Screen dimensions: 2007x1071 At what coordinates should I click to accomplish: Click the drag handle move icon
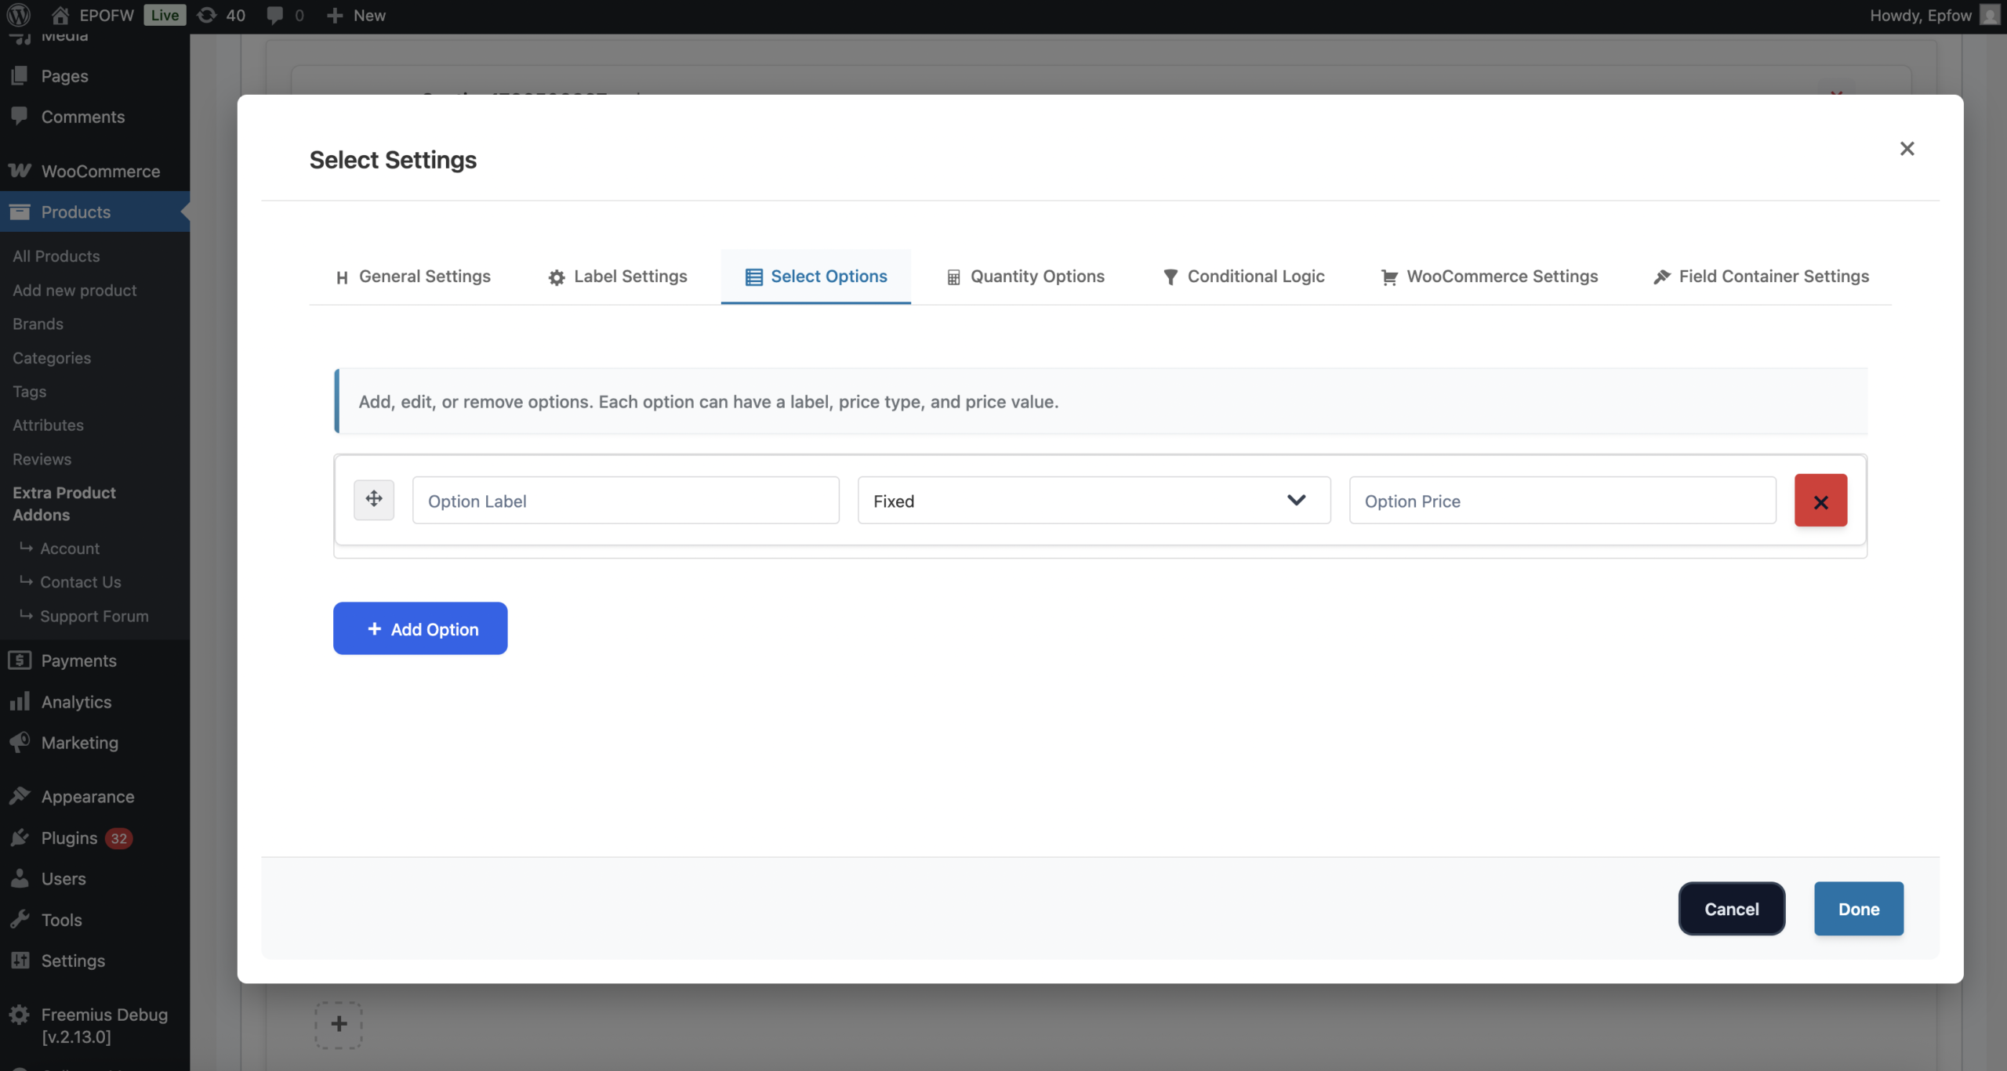374,499
